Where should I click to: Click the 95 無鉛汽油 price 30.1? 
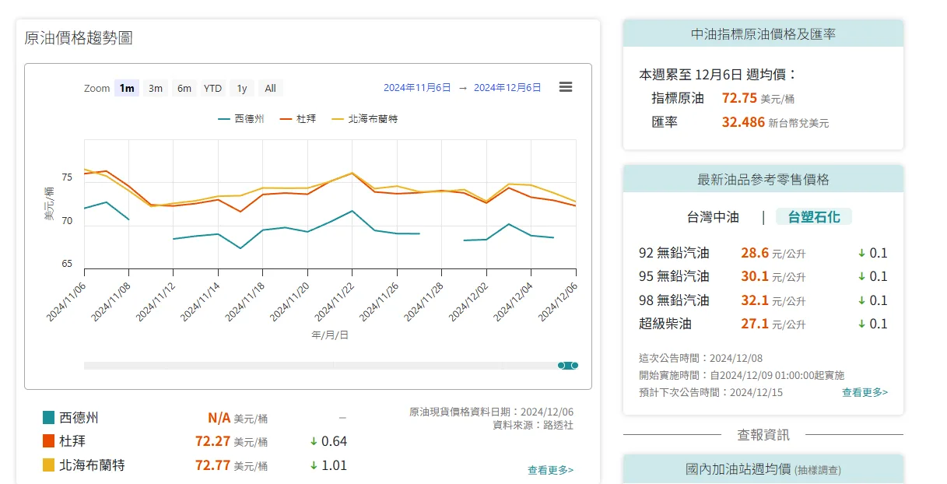point(755,276)
